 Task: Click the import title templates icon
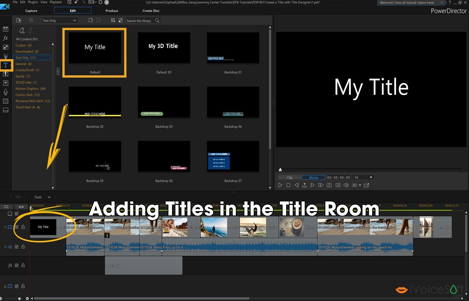19,20
